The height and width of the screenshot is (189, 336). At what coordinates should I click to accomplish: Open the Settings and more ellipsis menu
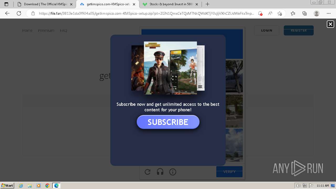(329, 13)
